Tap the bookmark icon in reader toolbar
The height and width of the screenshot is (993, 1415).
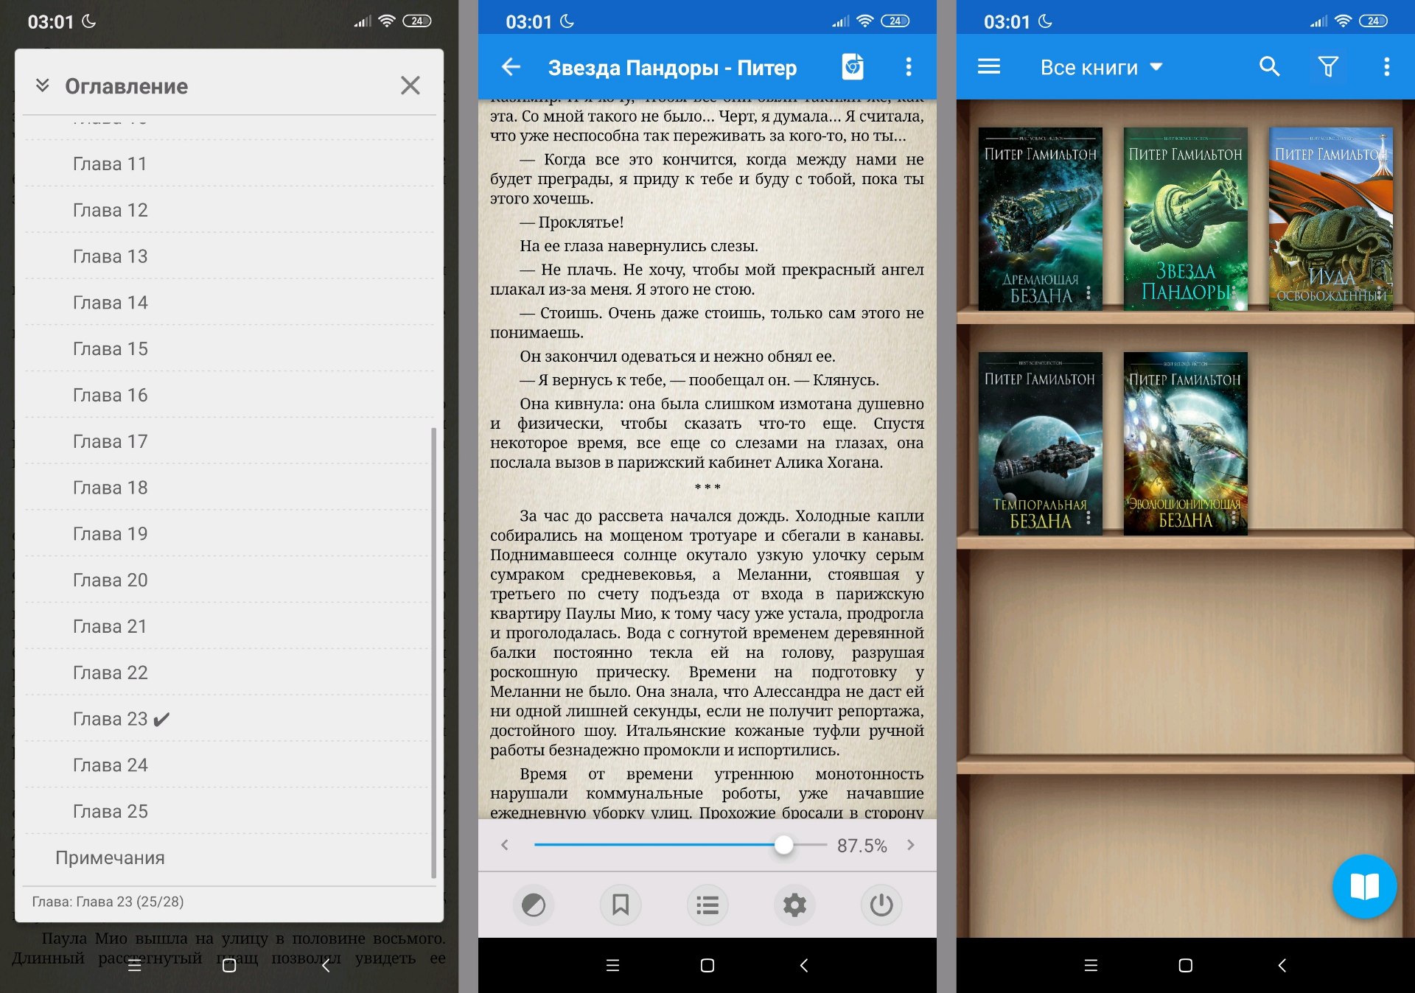[621, 905]
